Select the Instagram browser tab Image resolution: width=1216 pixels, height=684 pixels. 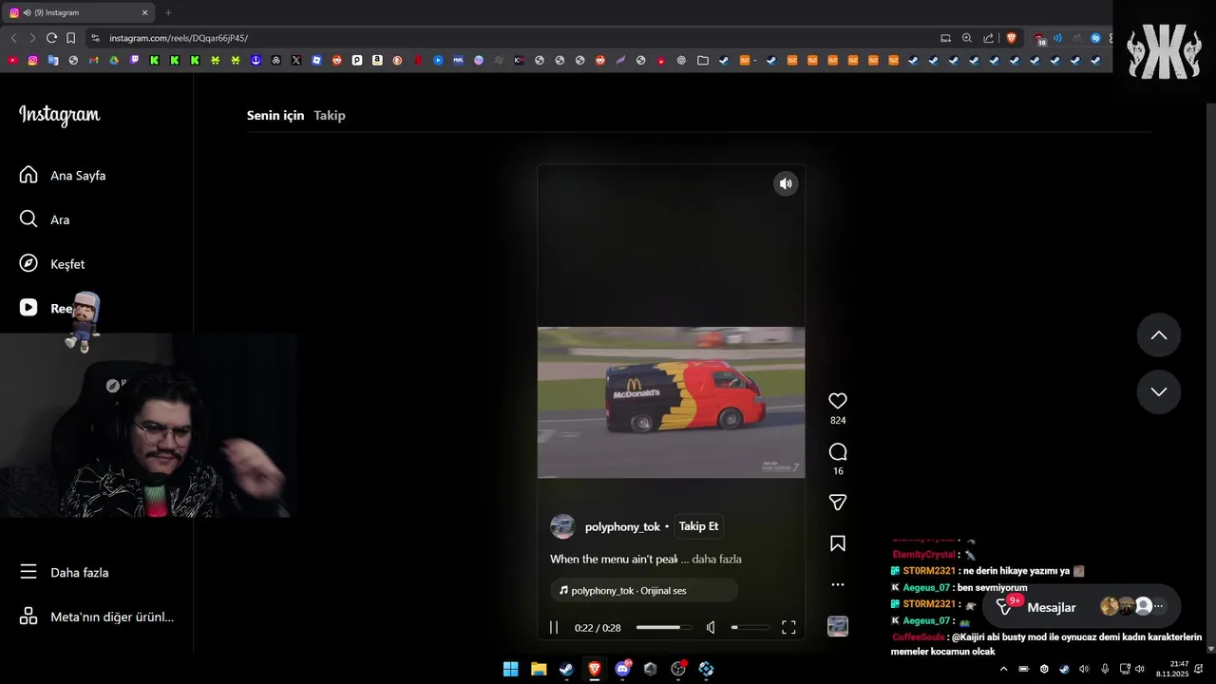coord(78,12)
